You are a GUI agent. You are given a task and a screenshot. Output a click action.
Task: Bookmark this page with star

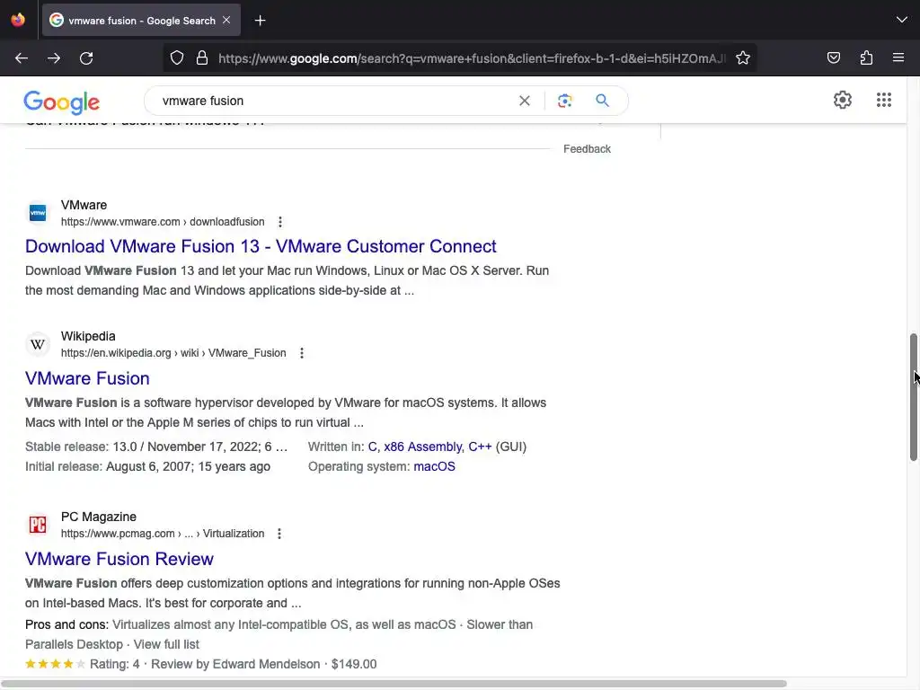pyautogui.click(x=743, y=58)
